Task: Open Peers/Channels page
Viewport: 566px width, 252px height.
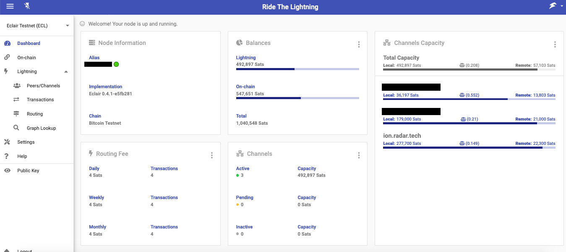Action: click(43, 86)
